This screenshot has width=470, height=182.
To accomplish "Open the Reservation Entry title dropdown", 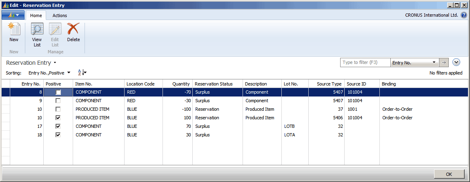I will [x=55, y=63].
